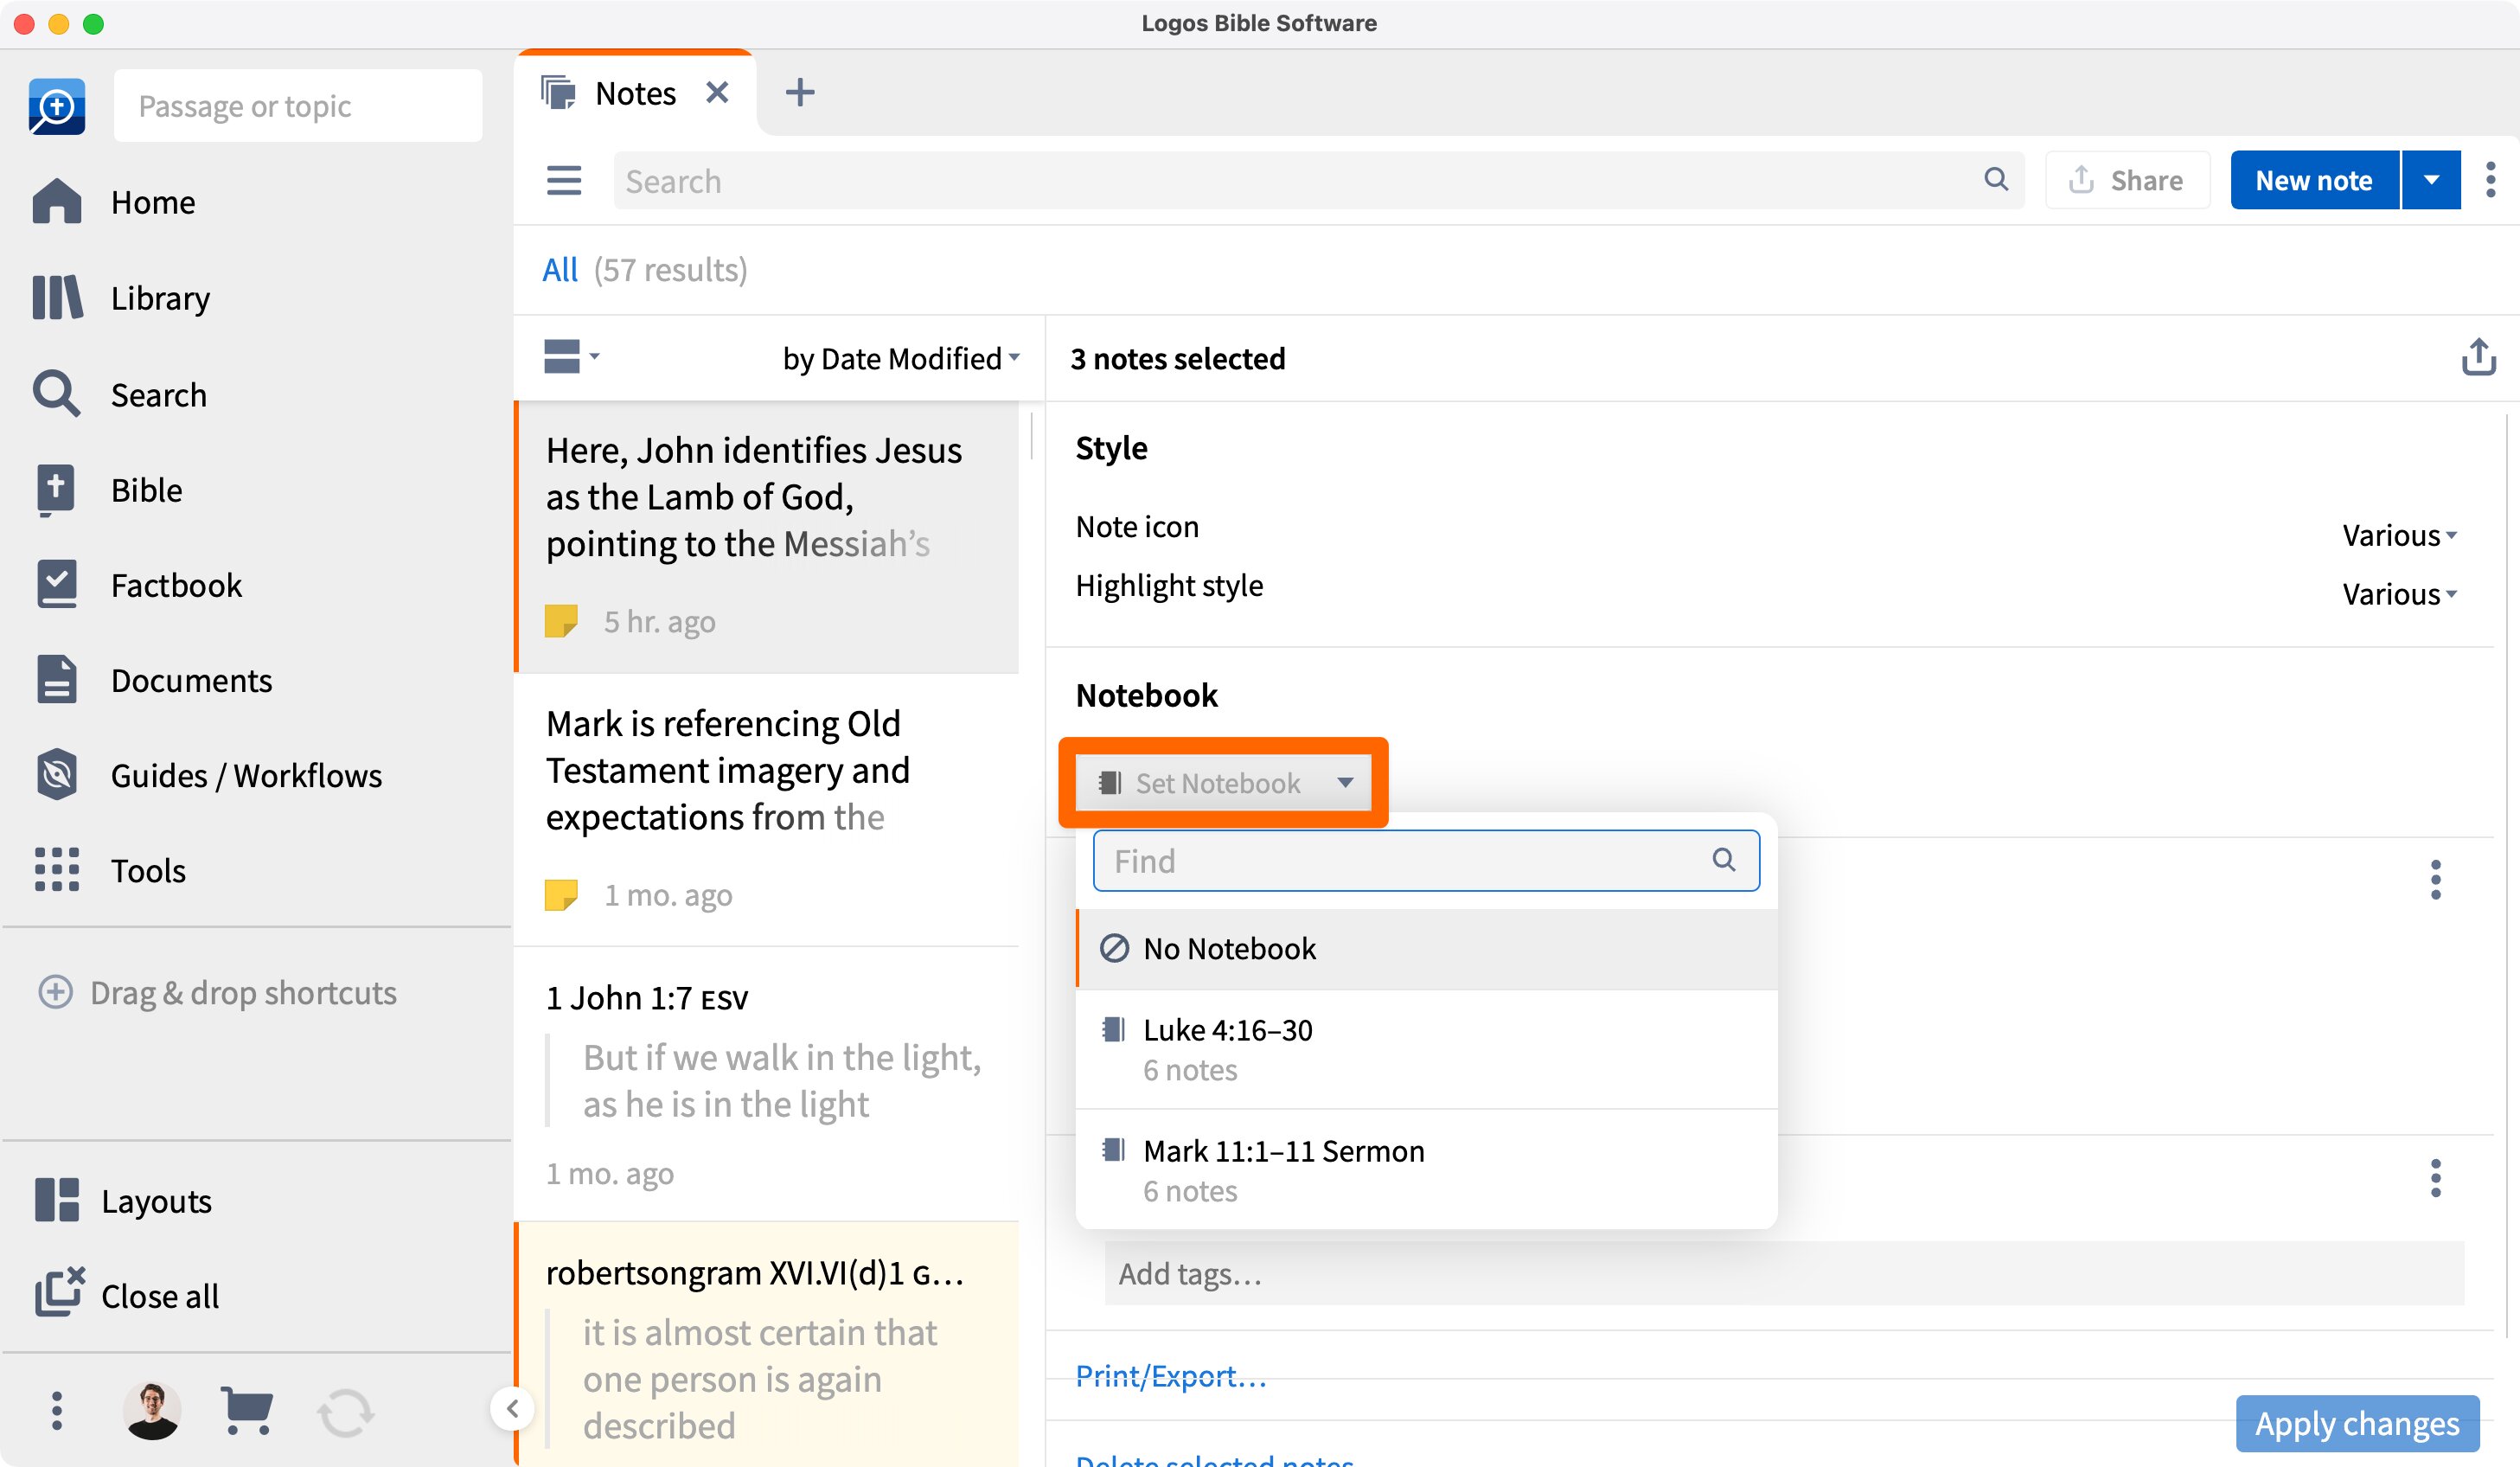Open the upper three-dot menu below Notebook

2435,879
